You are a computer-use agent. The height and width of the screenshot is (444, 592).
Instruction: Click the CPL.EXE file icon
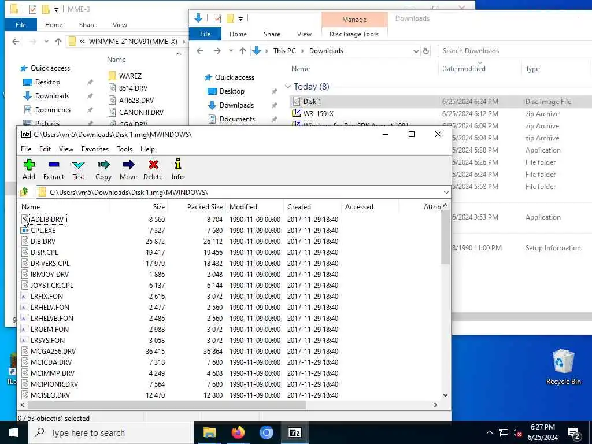click(25, 230)
